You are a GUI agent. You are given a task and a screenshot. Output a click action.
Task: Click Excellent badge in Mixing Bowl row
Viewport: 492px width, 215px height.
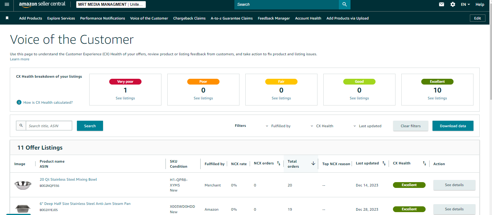(x=409, y=185)
